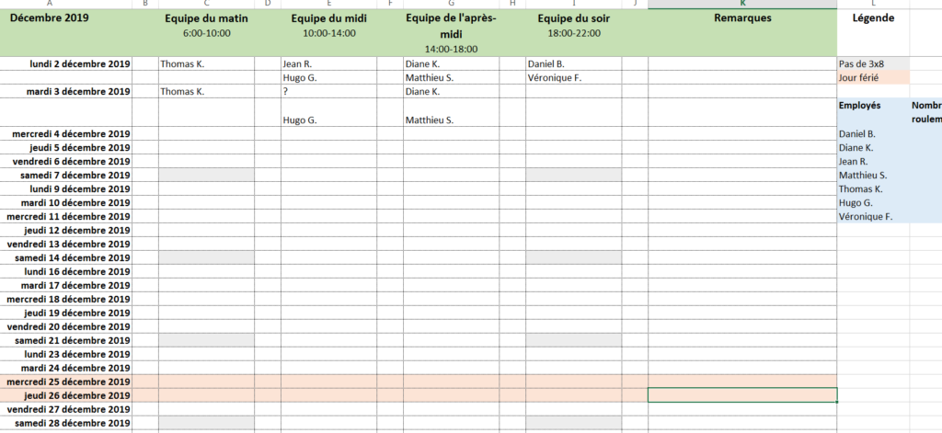Click the Daniel B. cell on lundi 2 décembre
This screenshot has height=433, width=942.
[574, 63]
